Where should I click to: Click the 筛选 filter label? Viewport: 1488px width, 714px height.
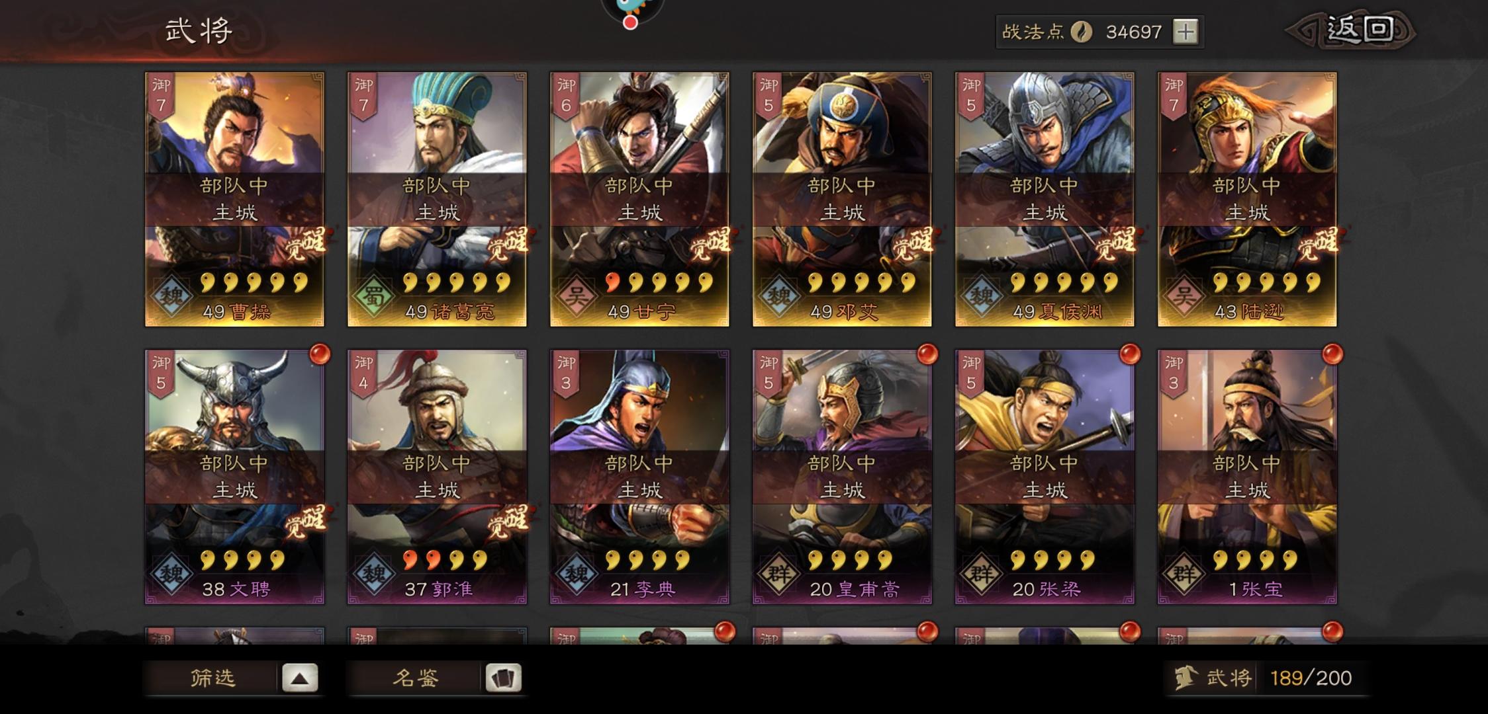point(212,678)
